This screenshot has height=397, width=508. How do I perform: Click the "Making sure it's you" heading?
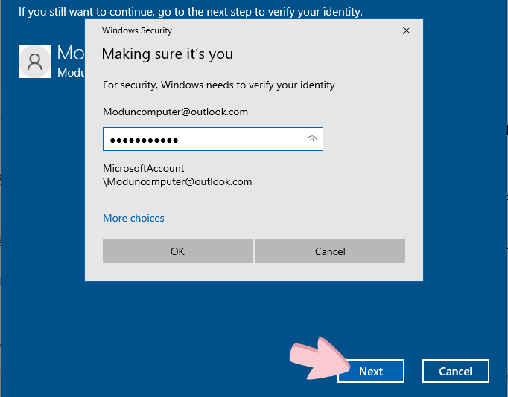click(x=167, y=54)
